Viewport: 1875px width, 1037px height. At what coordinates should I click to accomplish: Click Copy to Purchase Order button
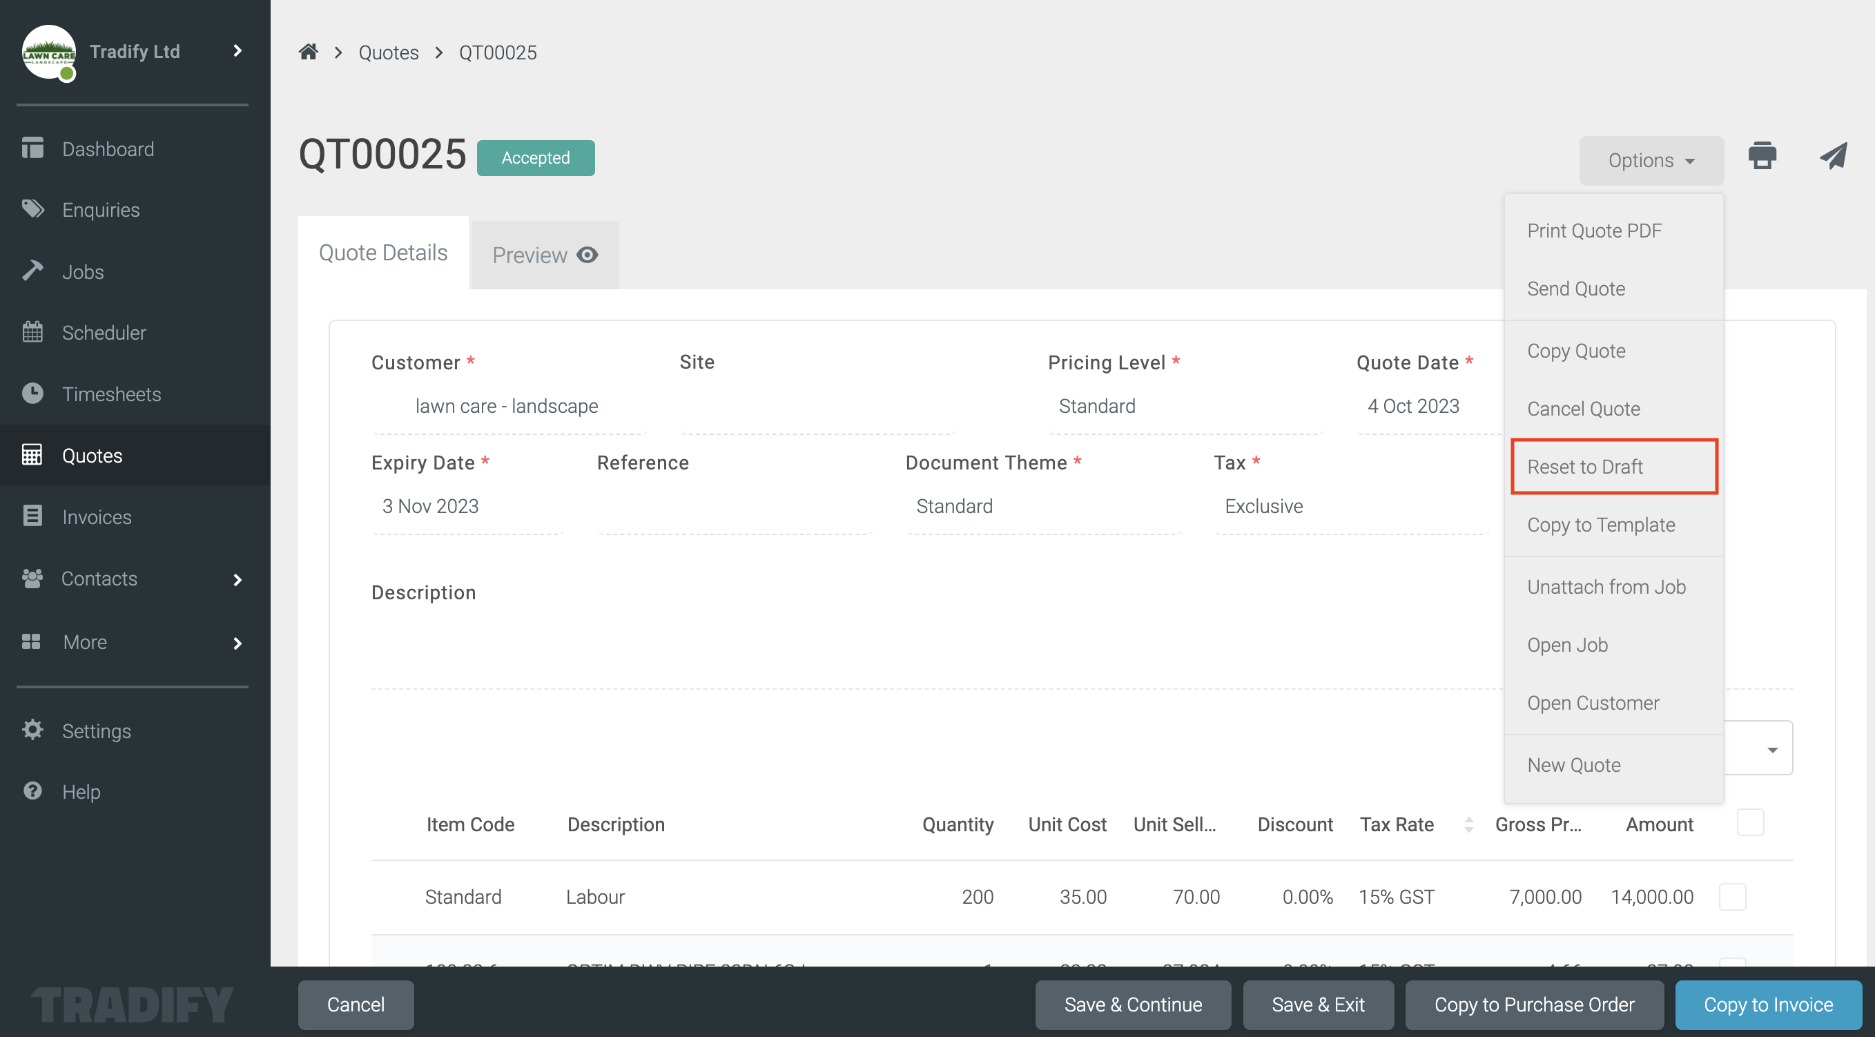coord(1534,1005)
